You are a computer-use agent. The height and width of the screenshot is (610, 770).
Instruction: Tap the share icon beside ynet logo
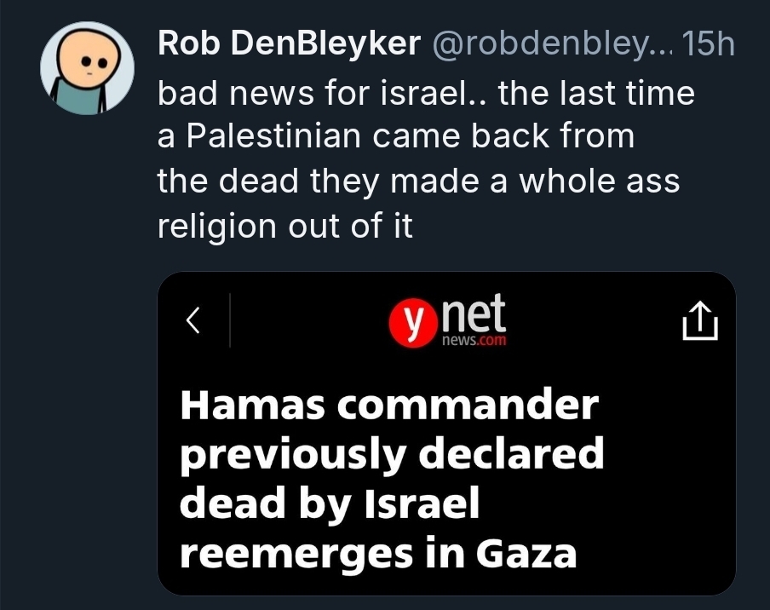coord(700,322)
